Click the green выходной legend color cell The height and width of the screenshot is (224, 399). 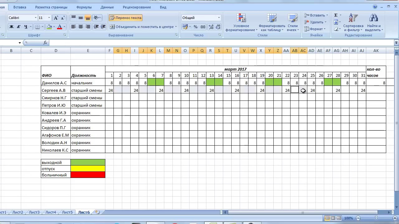(x=88, y=162)
